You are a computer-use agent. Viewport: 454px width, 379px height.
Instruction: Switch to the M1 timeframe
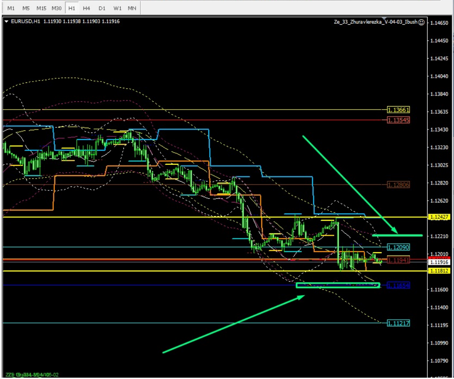(x=11, y=8)
